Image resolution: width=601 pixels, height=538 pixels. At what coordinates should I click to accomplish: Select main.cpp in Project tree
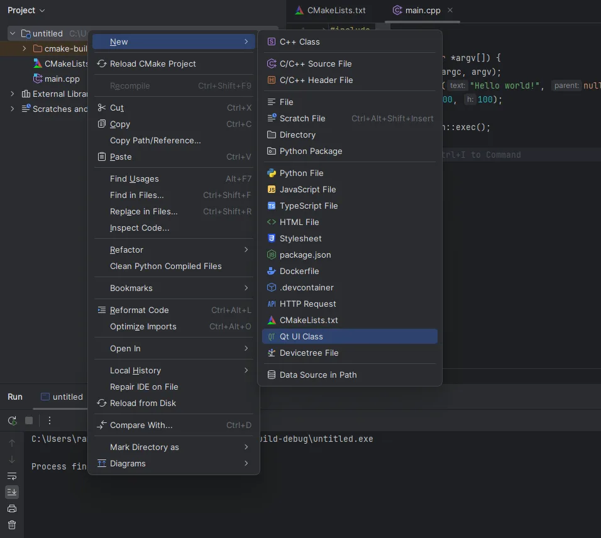(x=57, y=79)
